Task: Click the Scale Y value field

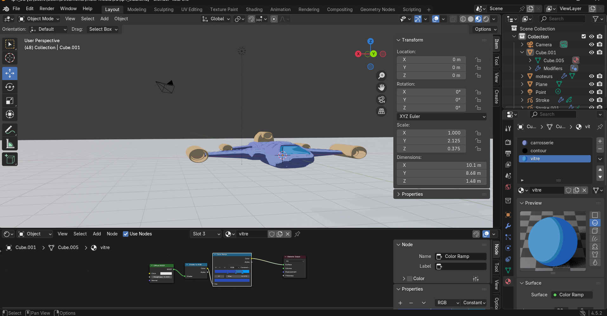Action: [x=431, y=141]
